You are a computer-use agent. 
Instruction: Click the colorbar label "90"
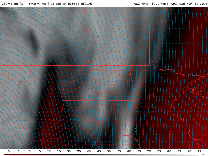189,151
